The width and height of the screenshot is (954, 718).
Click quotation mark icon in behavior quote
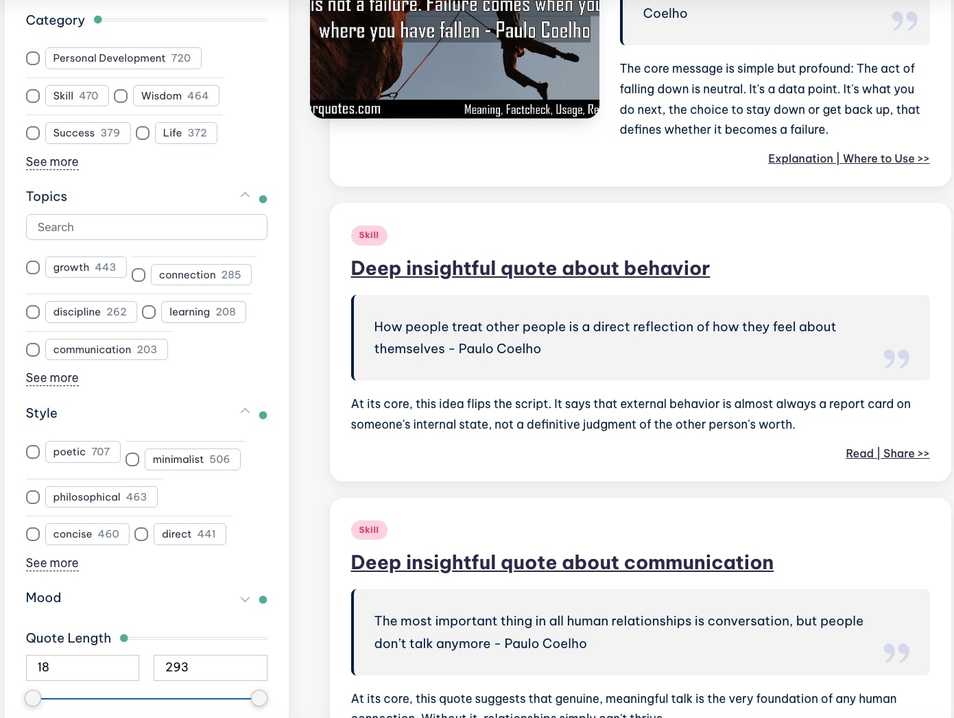click(896, 359)
